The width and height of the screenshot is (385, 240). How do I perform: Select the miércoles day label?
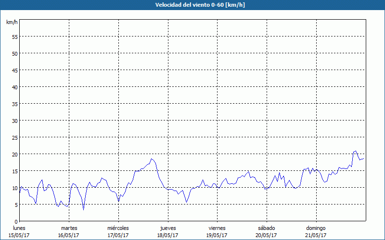click(x=118, y=228)
